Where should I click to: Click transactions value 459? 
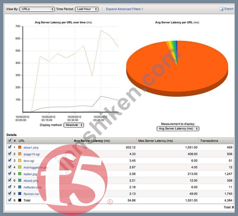click(x=230, y=148)
